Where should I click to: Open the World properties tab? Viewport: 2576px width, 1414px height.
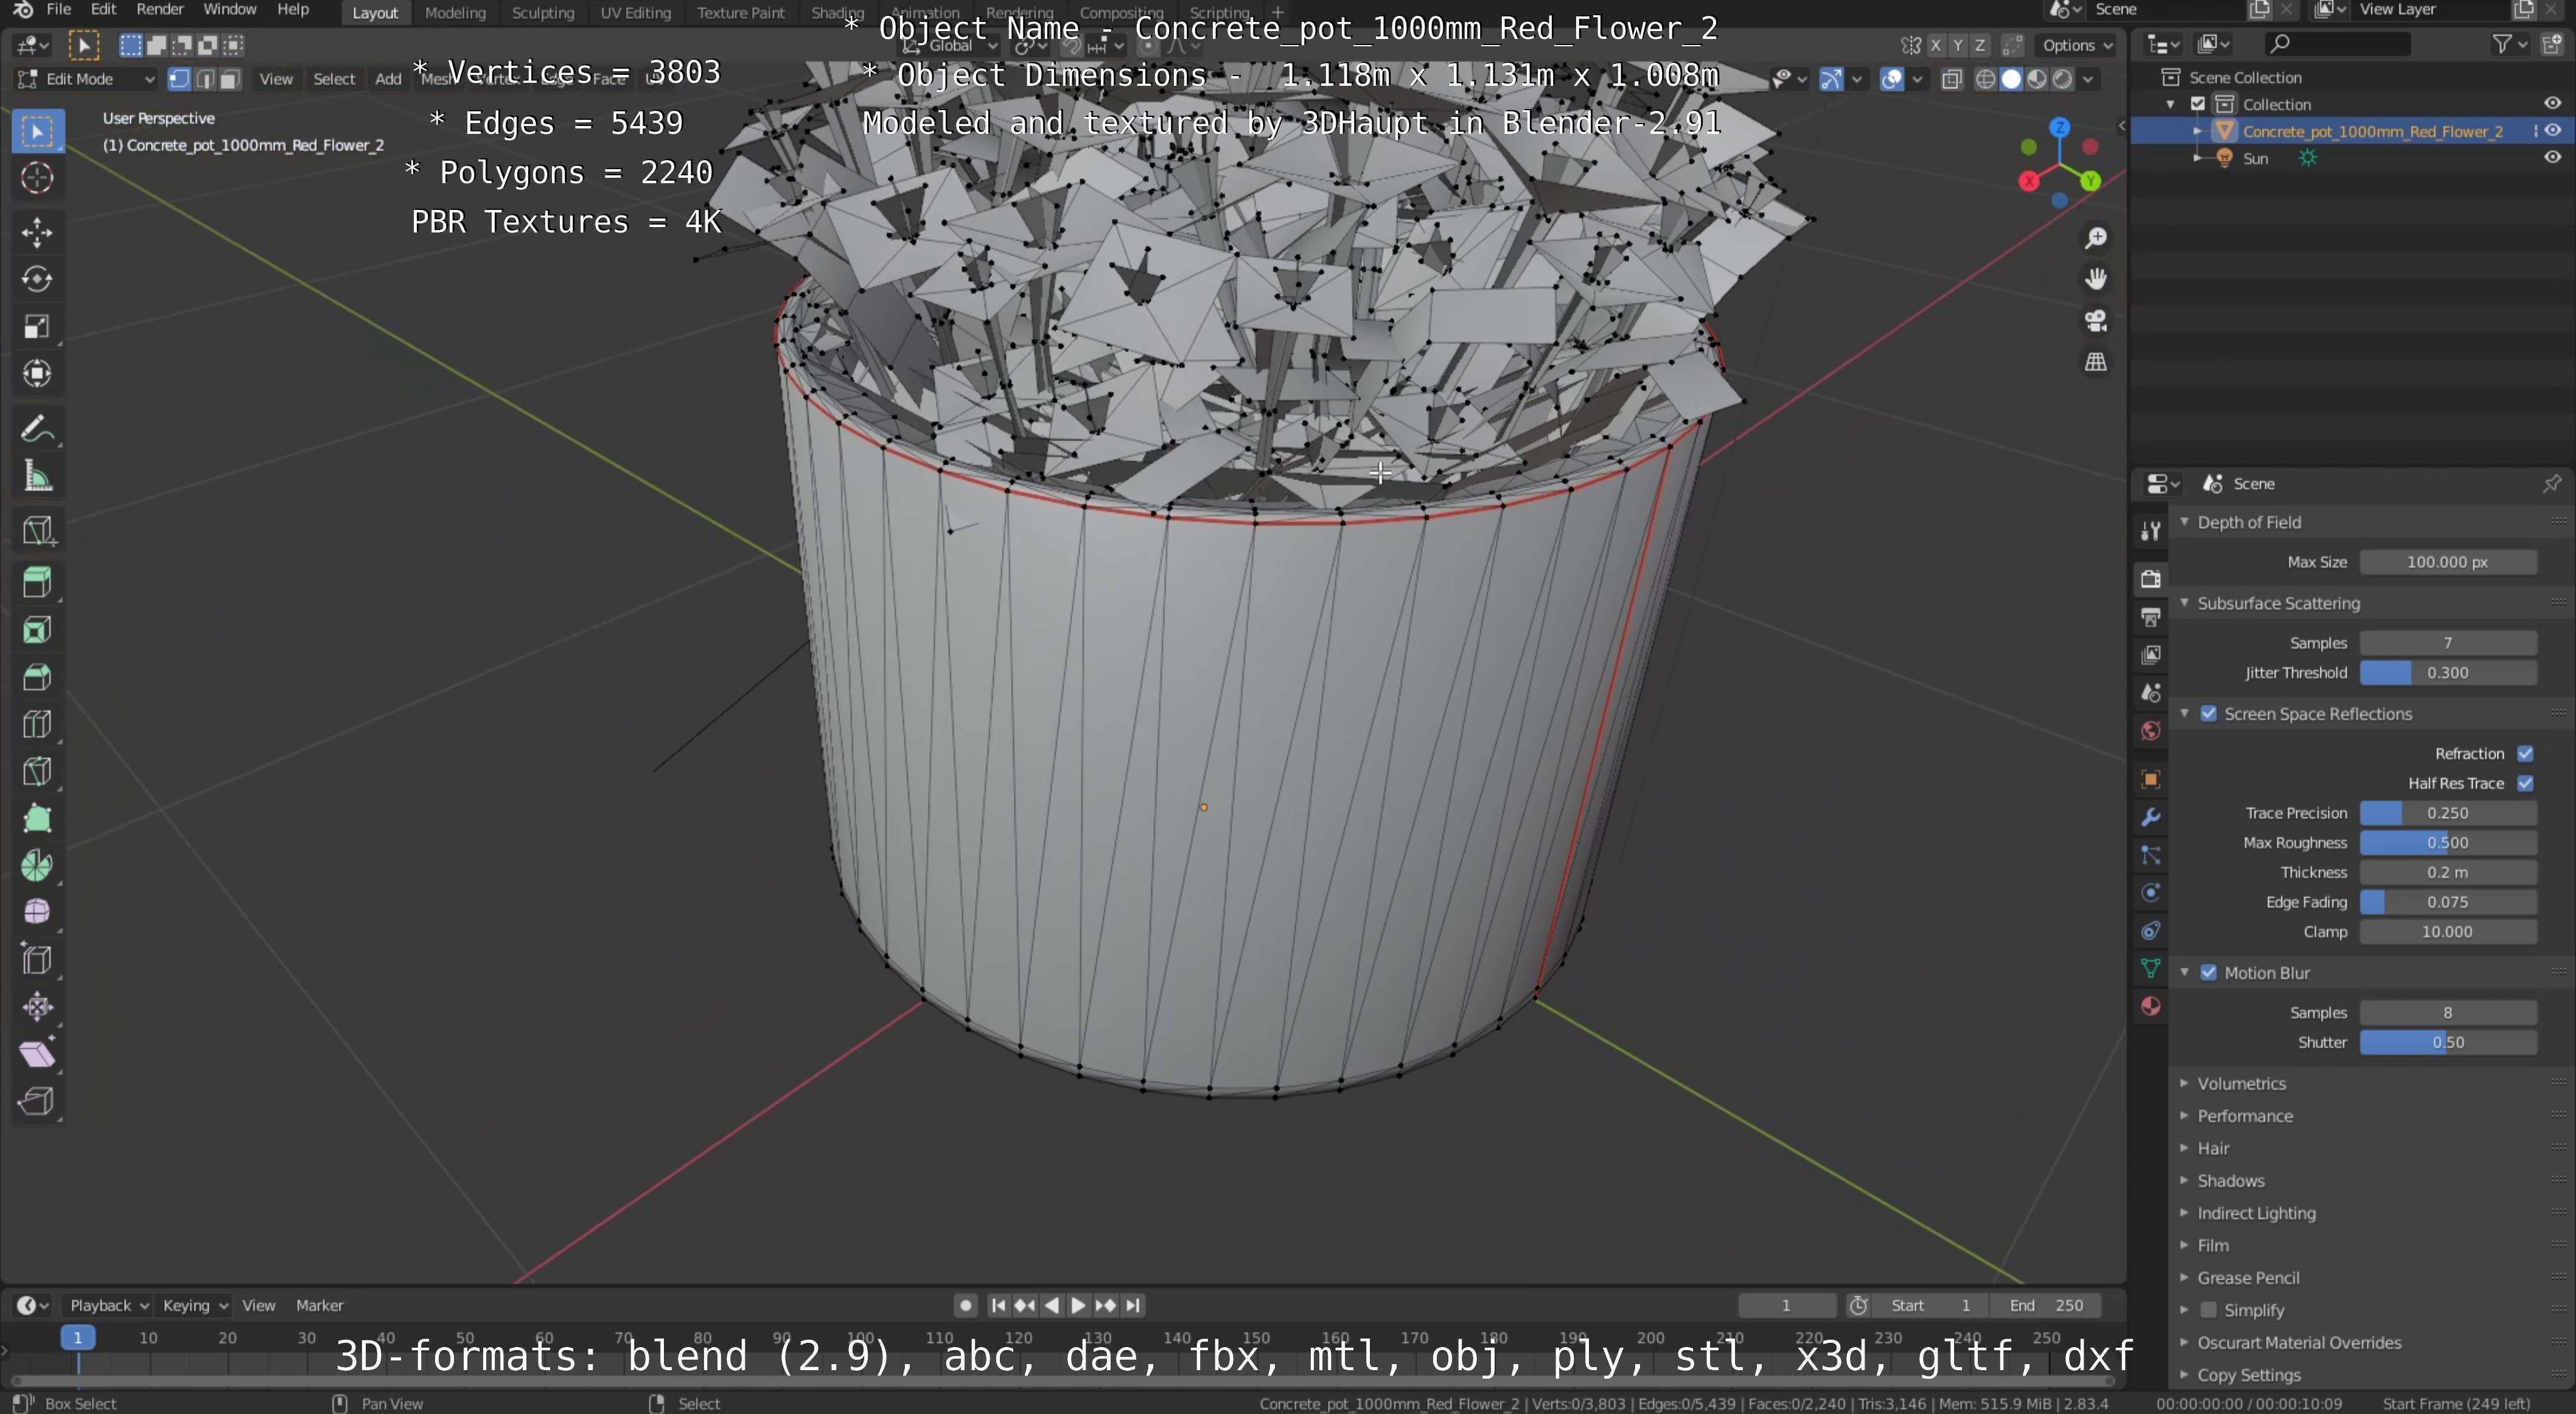(x=2151, y=731)
